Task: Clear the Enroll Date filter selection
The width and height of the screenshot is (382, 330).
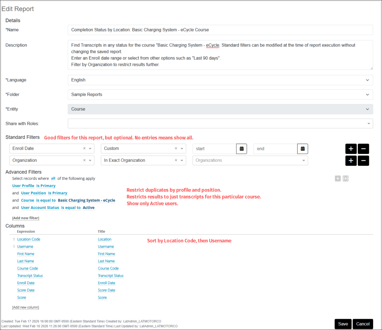Action: [84, 149]
